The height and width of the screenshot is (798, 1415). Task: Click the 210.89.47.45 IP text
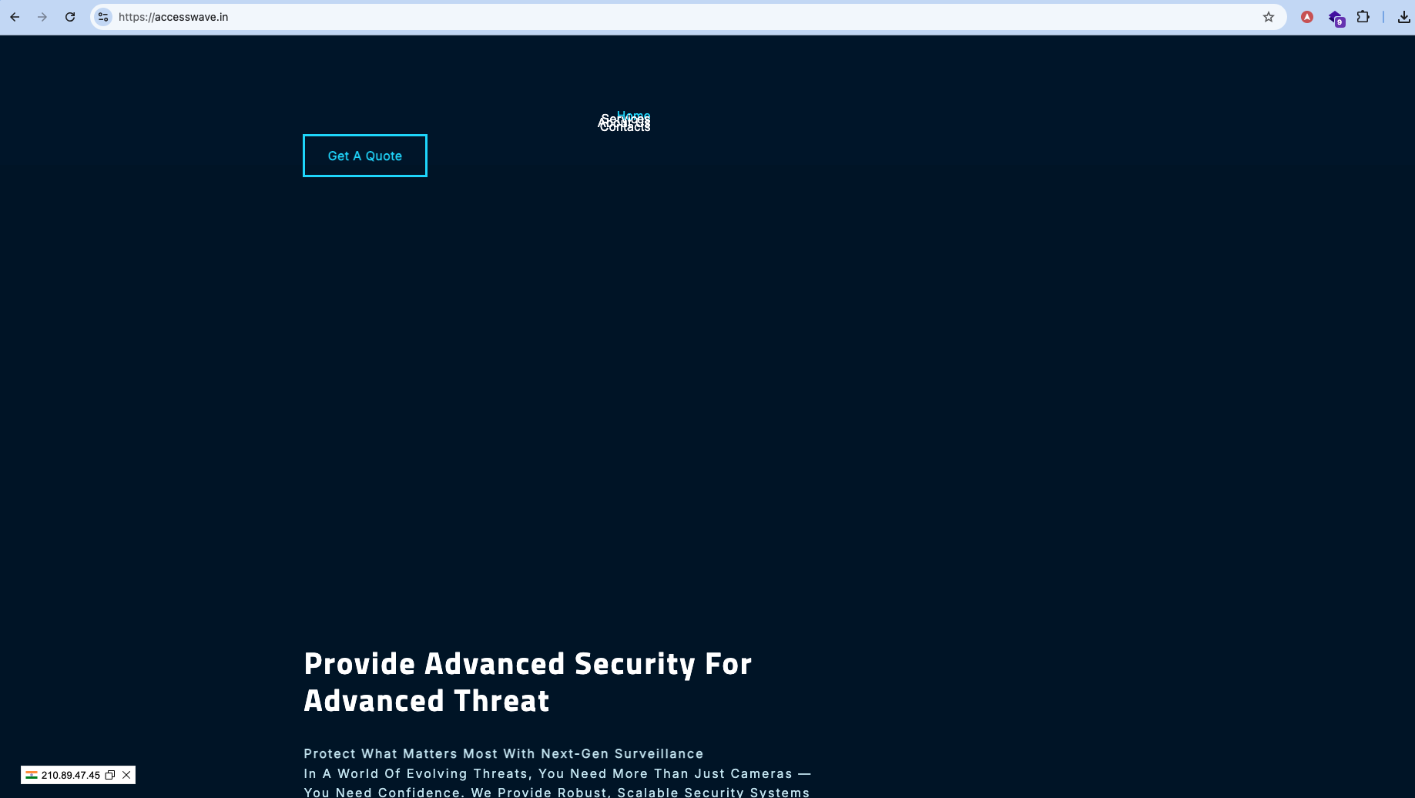pyautogui.click(x=70, y=775)
